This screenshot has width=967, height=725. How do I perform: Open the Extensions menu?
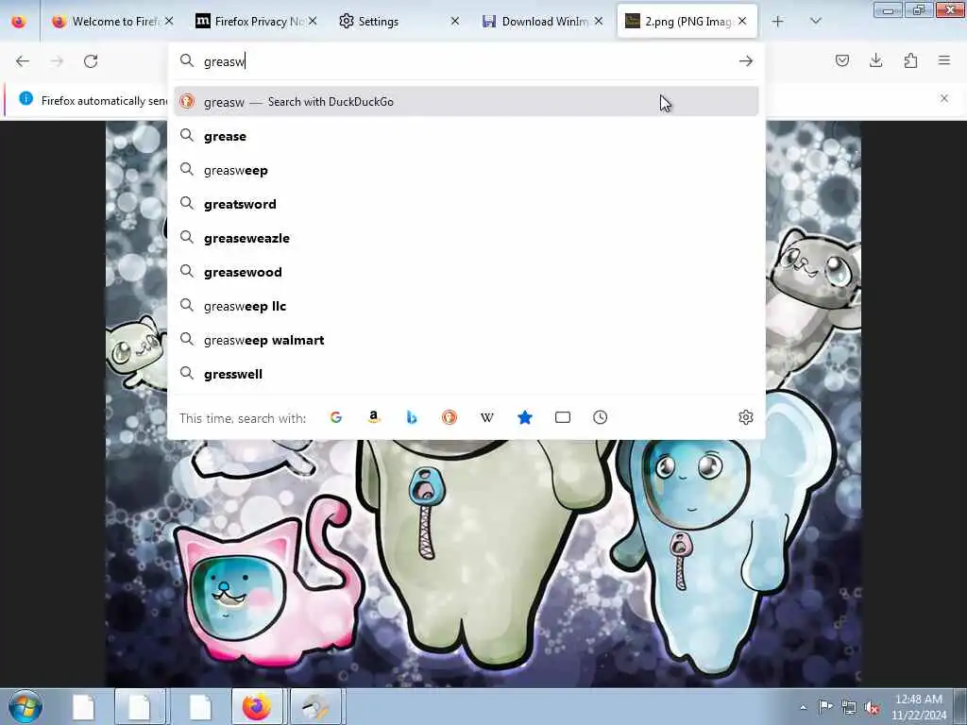[910, 60]
